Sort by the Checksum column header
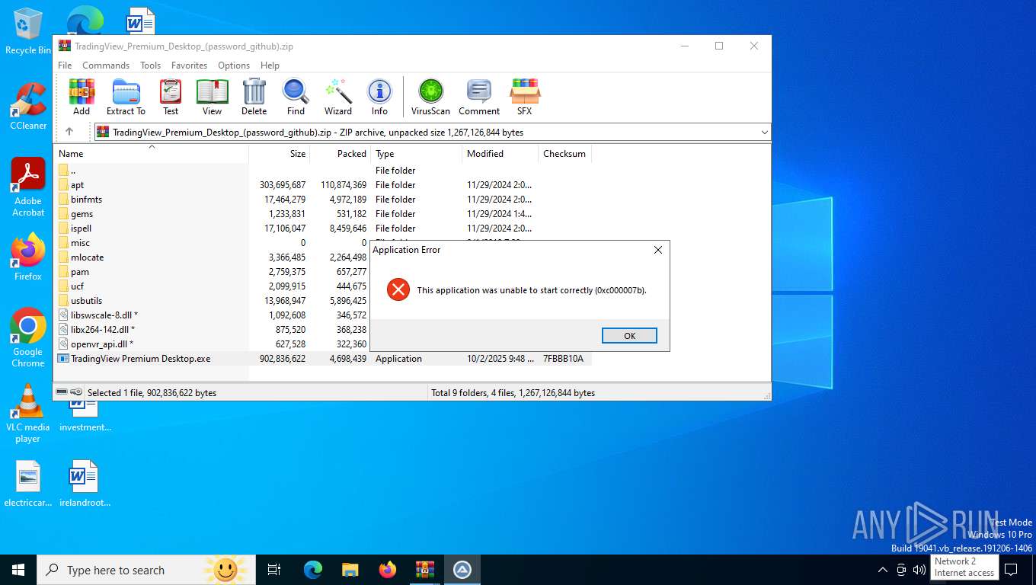 tap(564, 154)
